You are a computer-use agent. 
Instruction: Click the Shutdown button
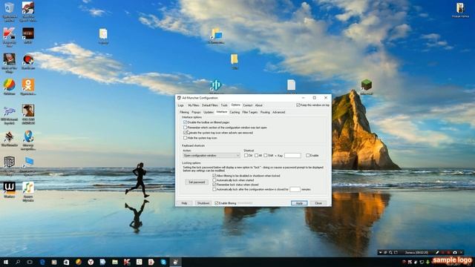[x=203, y=203]
